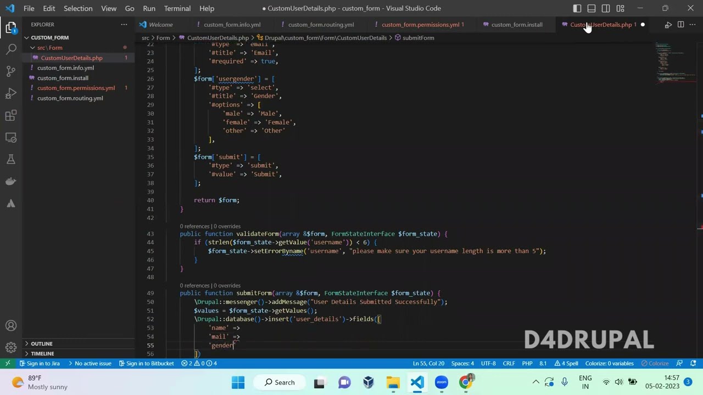The image size is (703, 395).
Task: Collapse the CUSTOM_FORM folder section
Action: [x=49, y=37]
